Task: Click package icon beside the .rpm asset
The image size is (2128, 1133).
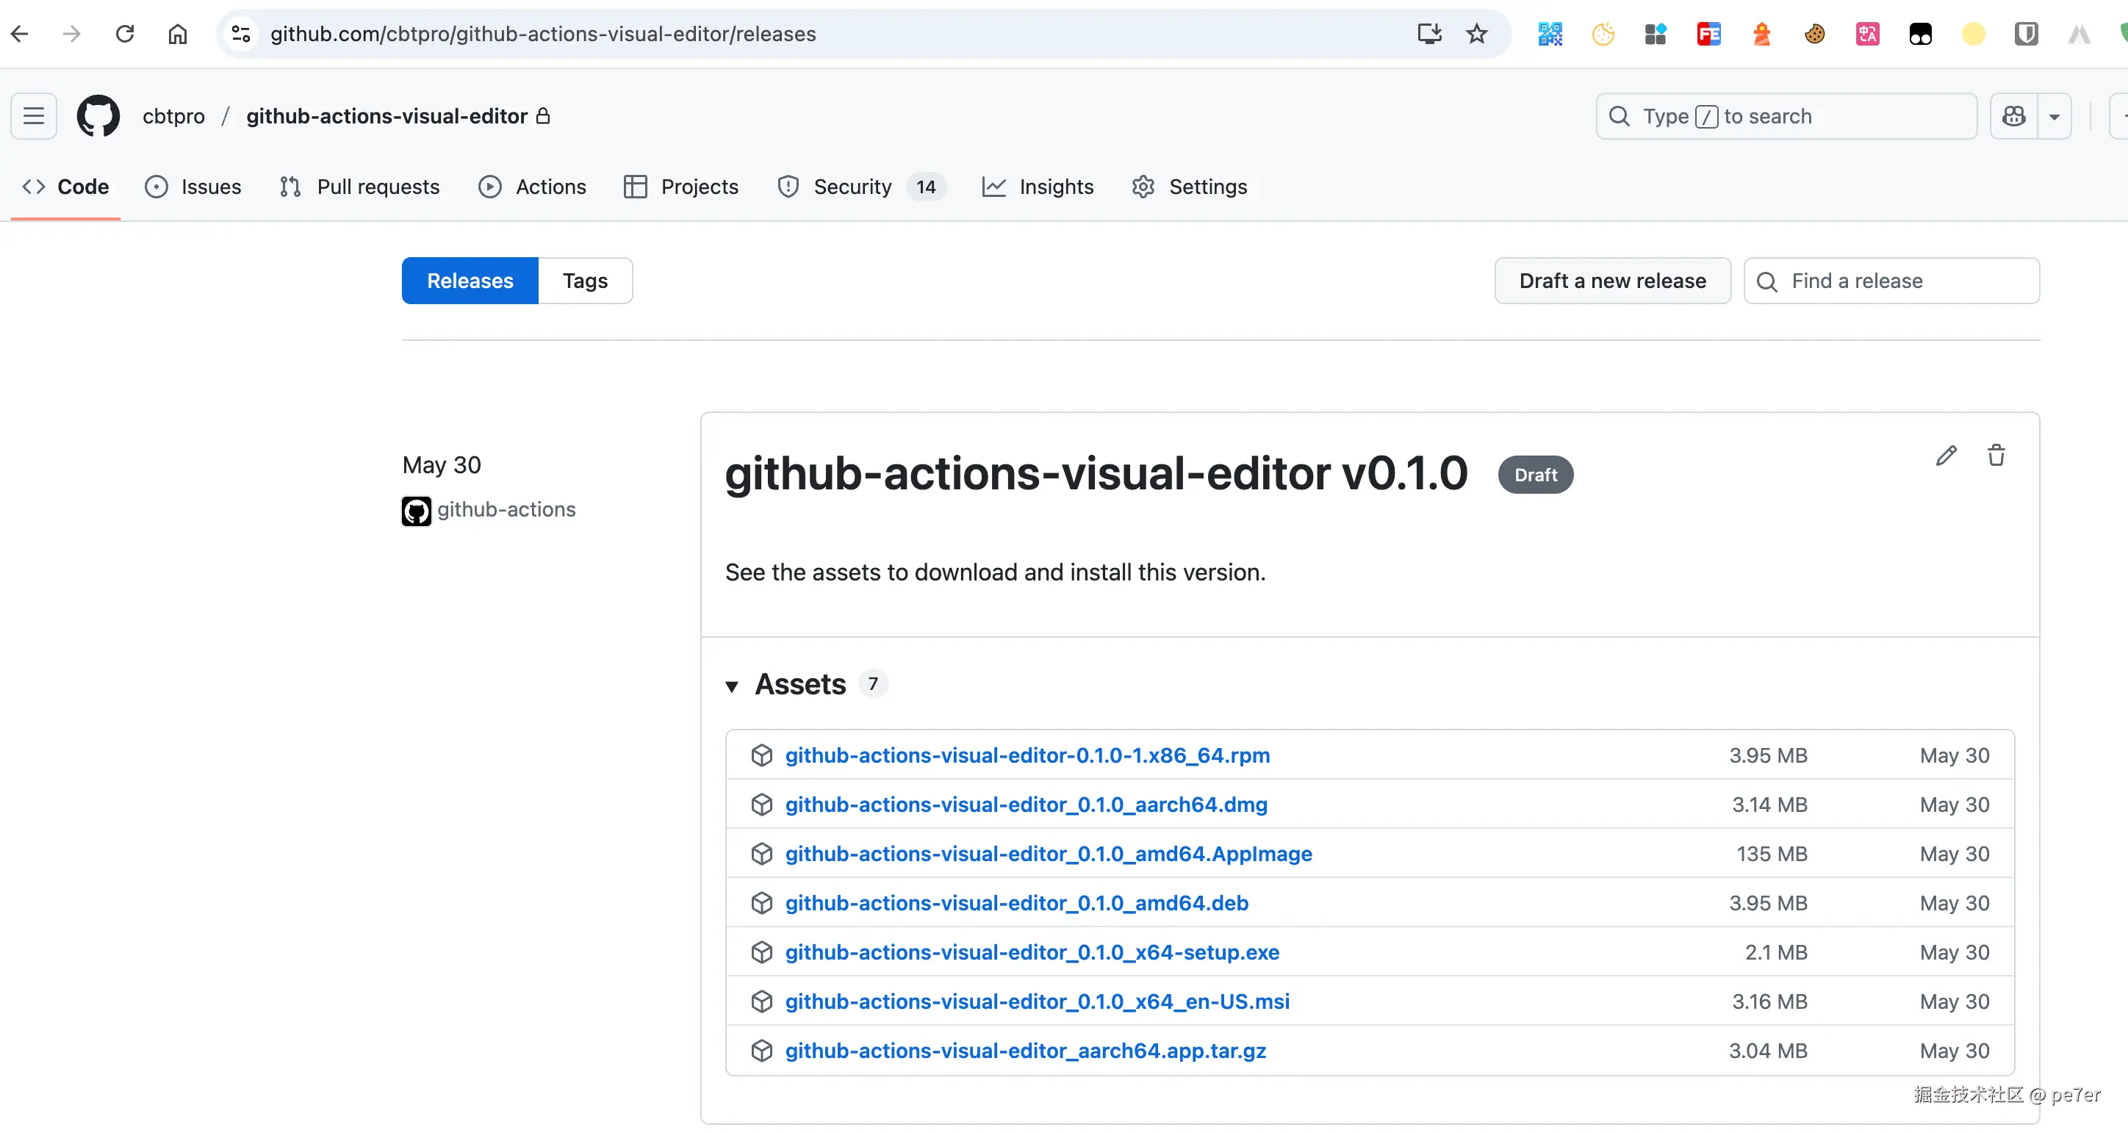Action: tap(762, 755)
